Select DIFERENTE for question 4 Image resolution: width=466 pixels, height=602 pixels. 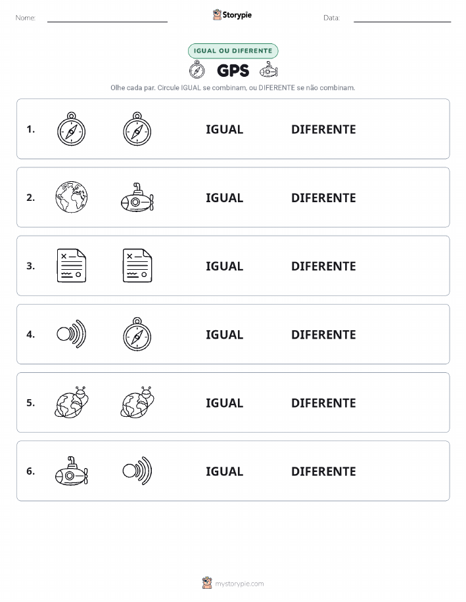point(323,334)
